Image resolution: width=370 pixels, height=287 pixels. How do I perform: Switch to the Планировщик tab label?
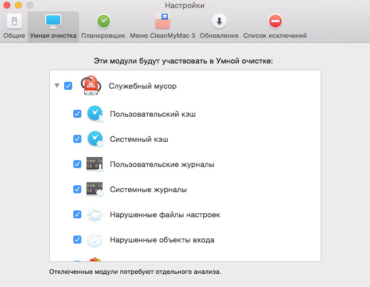[103, 35]
